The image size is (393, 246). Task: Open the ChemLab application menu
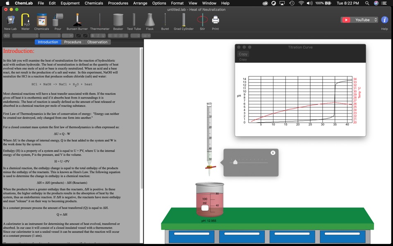click(x=24, y=3)
